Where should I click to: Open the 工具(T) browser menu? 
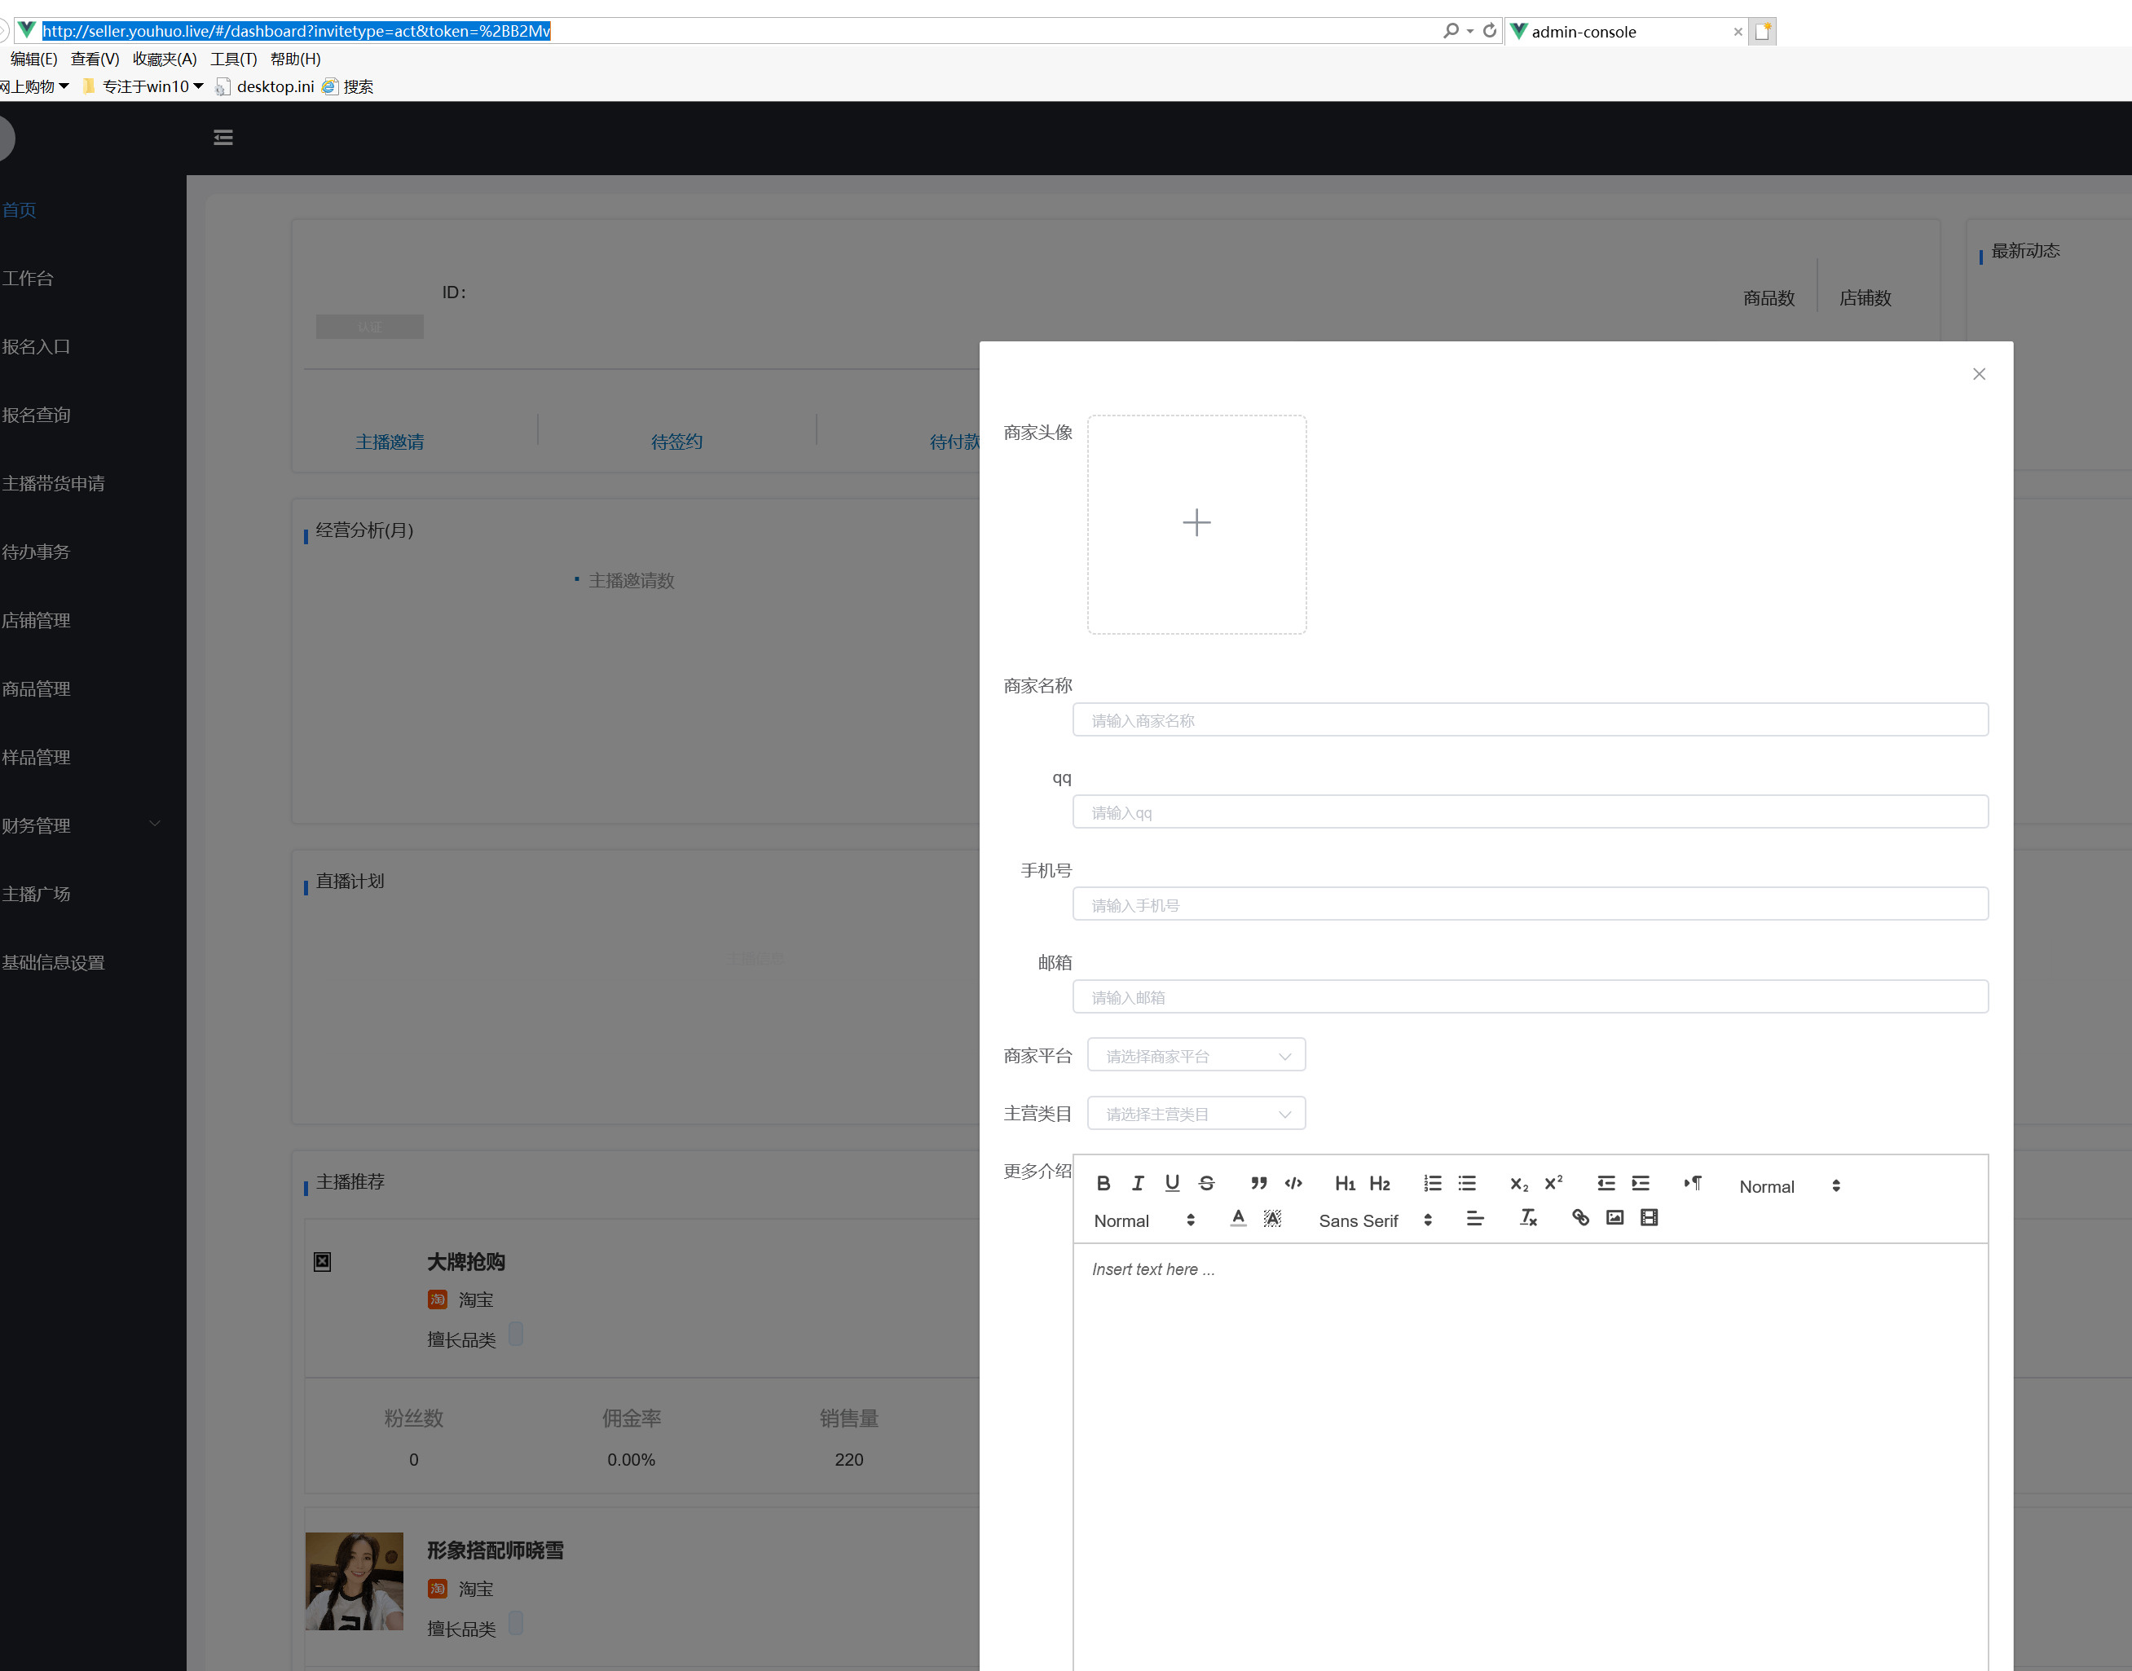[234, 59]
